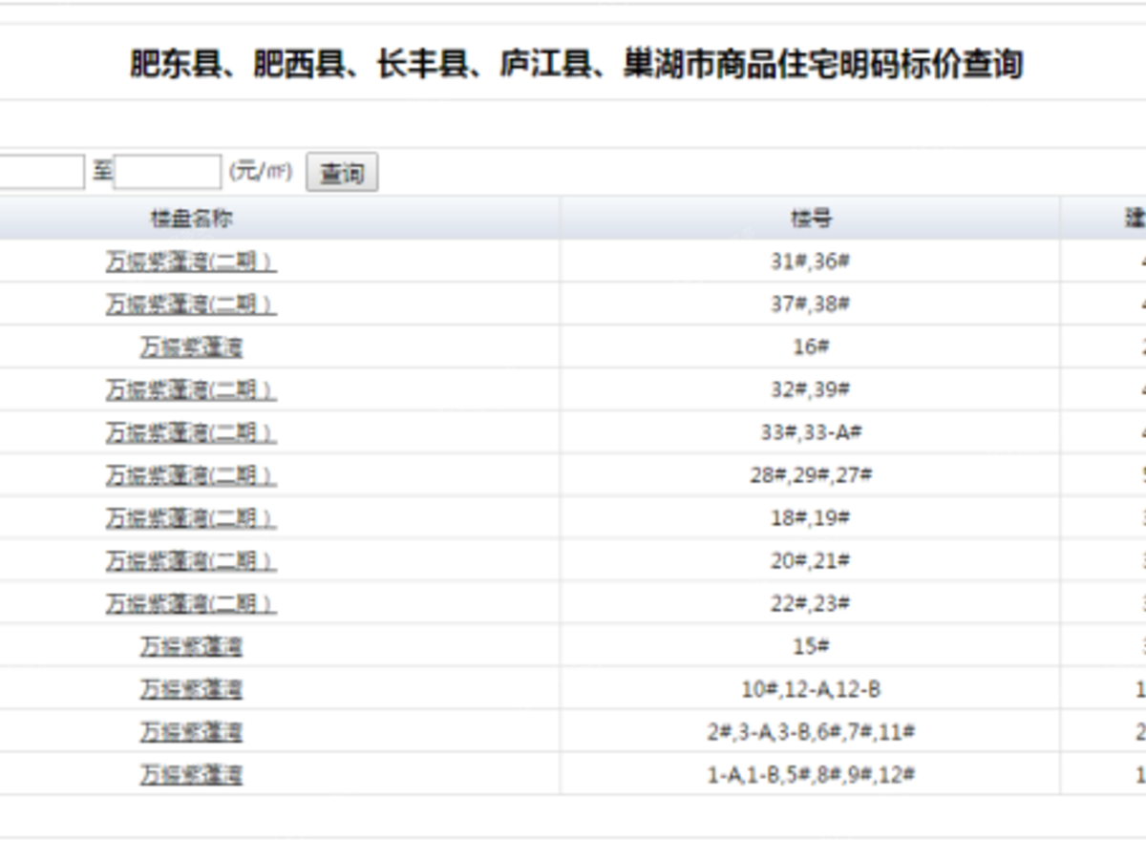1146x859 pixels.
Task: Select the building cell 32#,39#
Action: click(x=811, y=389)
